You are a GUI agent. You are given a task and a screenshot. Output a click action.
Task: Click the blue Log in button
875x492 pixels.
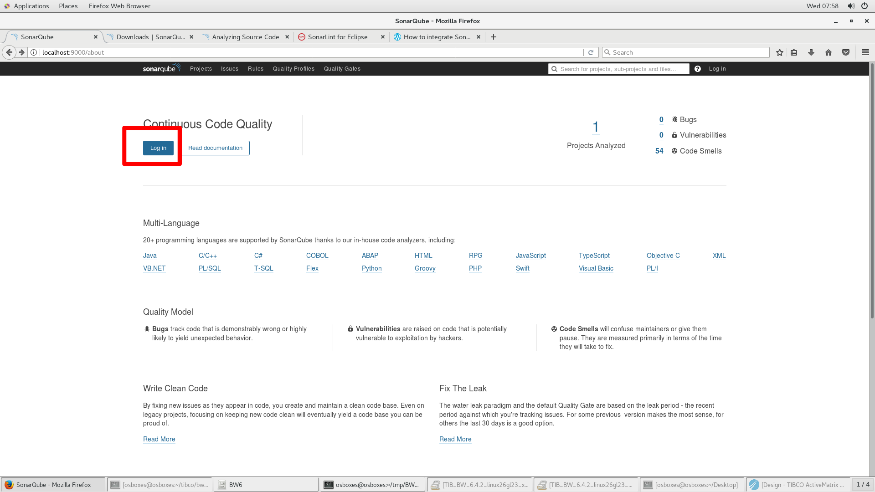(158, 148)
